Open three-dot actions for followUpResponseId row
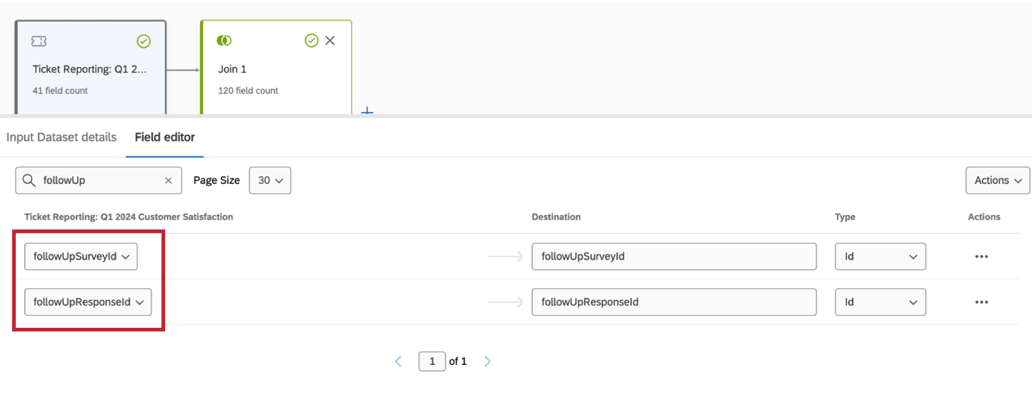 (x=981, y=302)
